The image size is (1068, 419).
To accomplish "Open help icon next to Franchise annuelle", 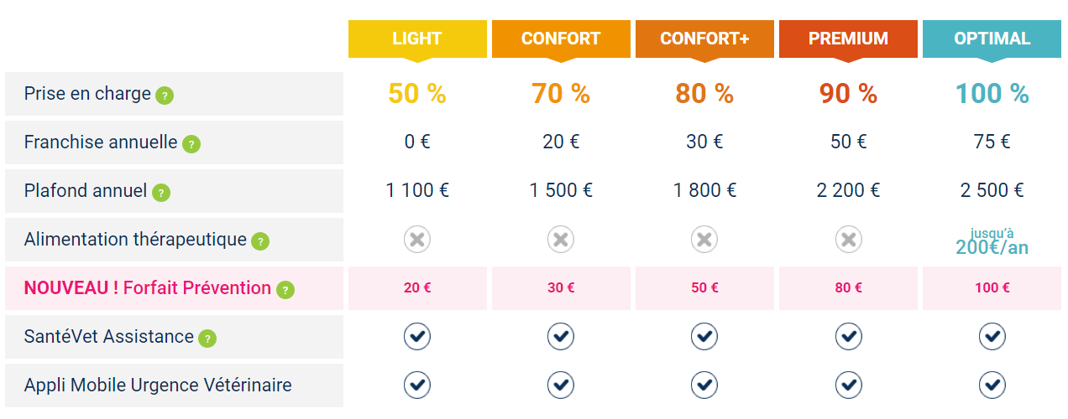I will 191,144.
